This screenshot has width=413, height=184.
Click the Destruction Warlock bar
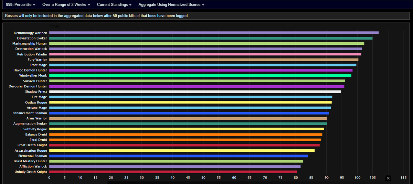click(x=205, y=49)
